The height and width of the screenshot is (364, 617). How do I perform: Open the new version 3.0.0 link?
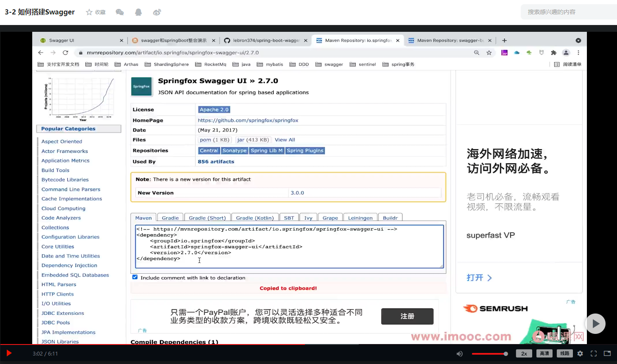(x=297, y=193)
